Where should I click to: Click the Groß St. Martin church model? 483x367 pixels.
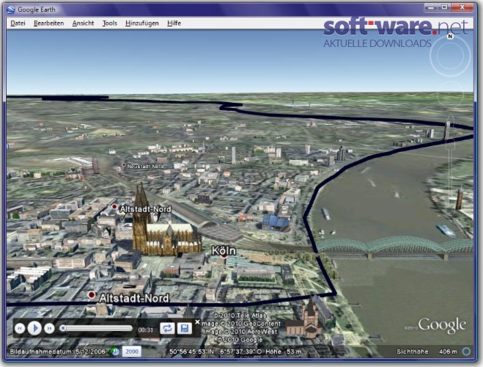(x=308, y=318)
